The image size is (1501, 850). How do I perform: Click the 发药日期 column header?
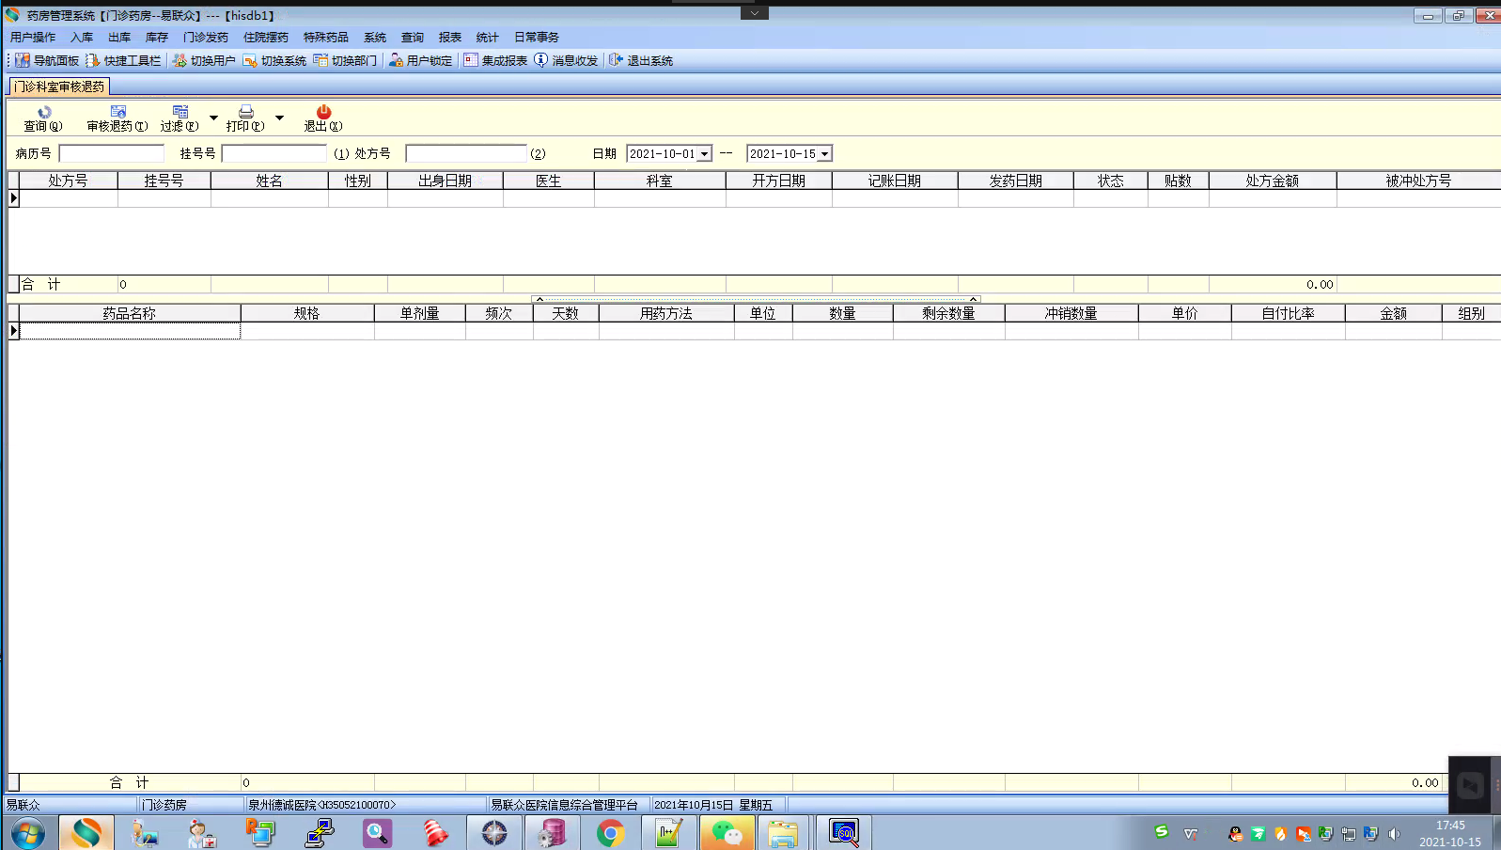(x=1016, y=181)
